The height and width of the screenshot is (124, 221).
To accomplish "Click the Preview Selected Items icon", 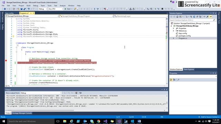I will 211,17.
